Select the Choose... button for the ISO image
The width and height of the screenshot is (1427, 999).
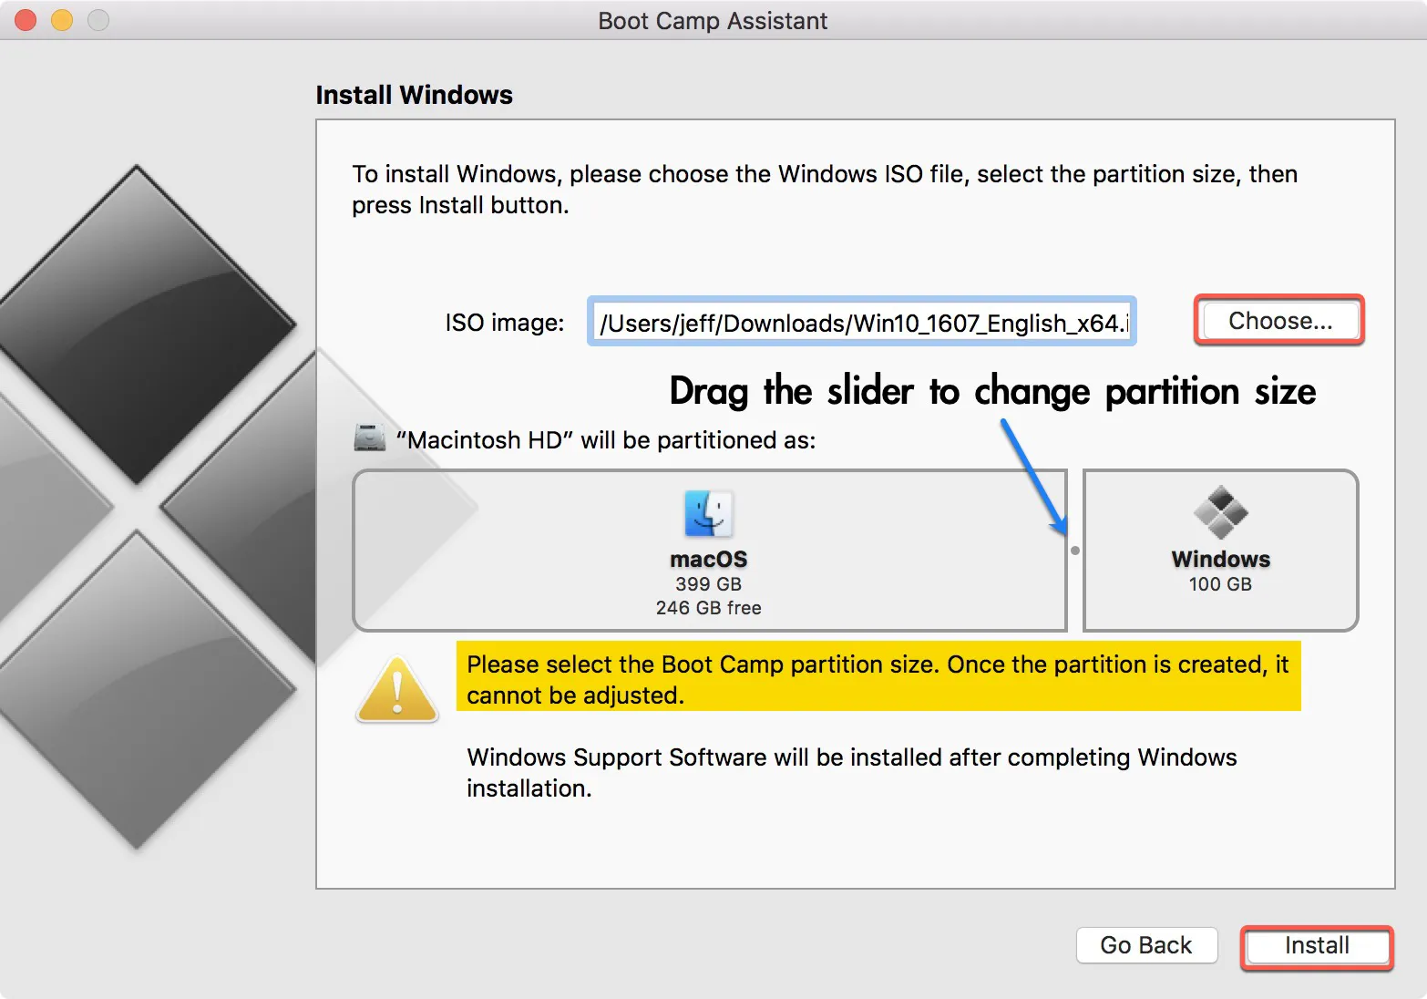click(x=1278, y=320)
